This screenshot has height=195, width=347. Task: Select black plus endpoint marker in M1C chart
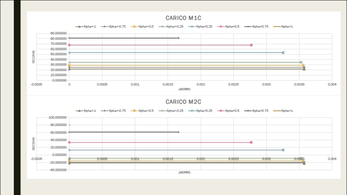click(x=178, y=38)
